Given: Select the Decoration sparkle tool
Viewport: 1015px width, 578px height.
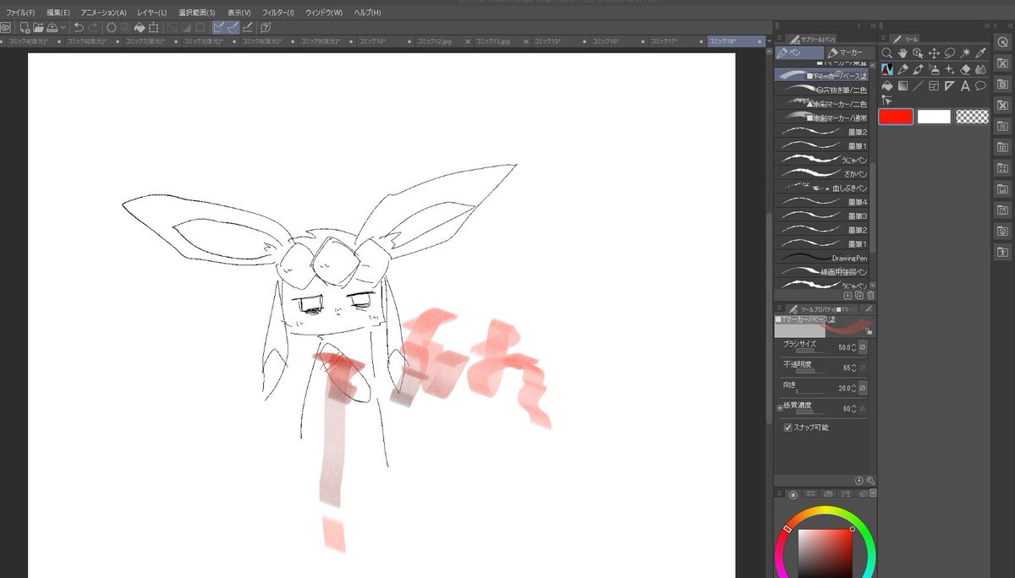Looking at the screenshot, I should click(950, 69).
